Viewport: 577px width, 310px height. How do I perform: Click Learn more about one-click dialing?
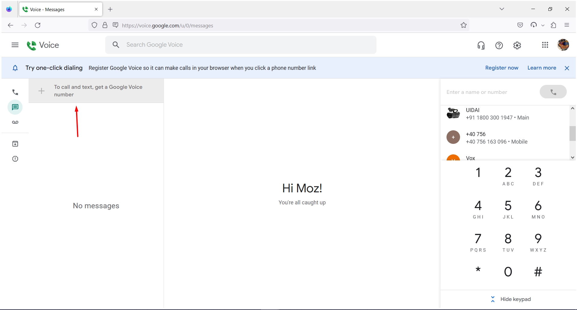click(x=542, y=68)
